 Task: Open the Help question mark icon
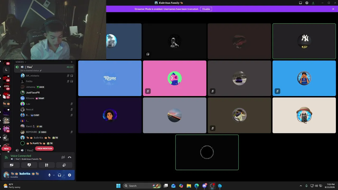click(x=307, y=3)
